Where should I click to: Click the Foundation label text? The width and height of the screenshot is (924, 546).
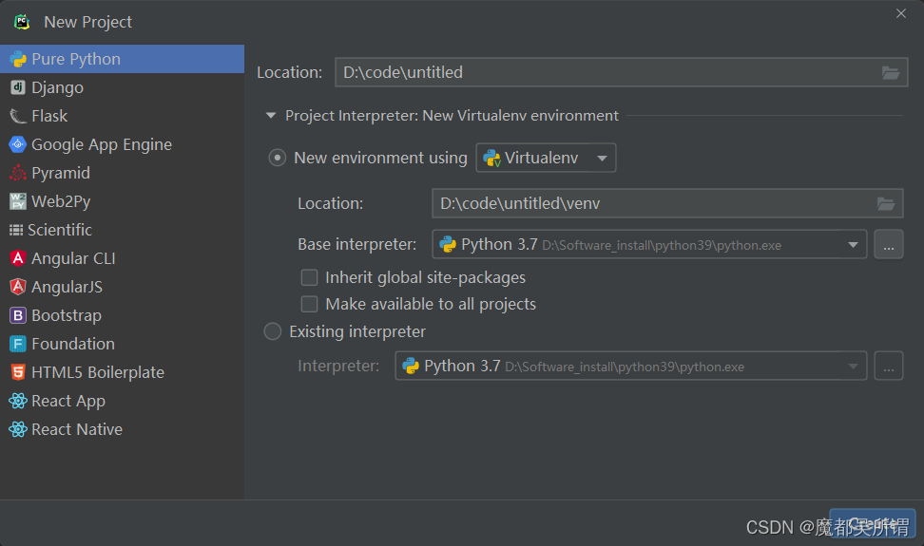(73, 344)
